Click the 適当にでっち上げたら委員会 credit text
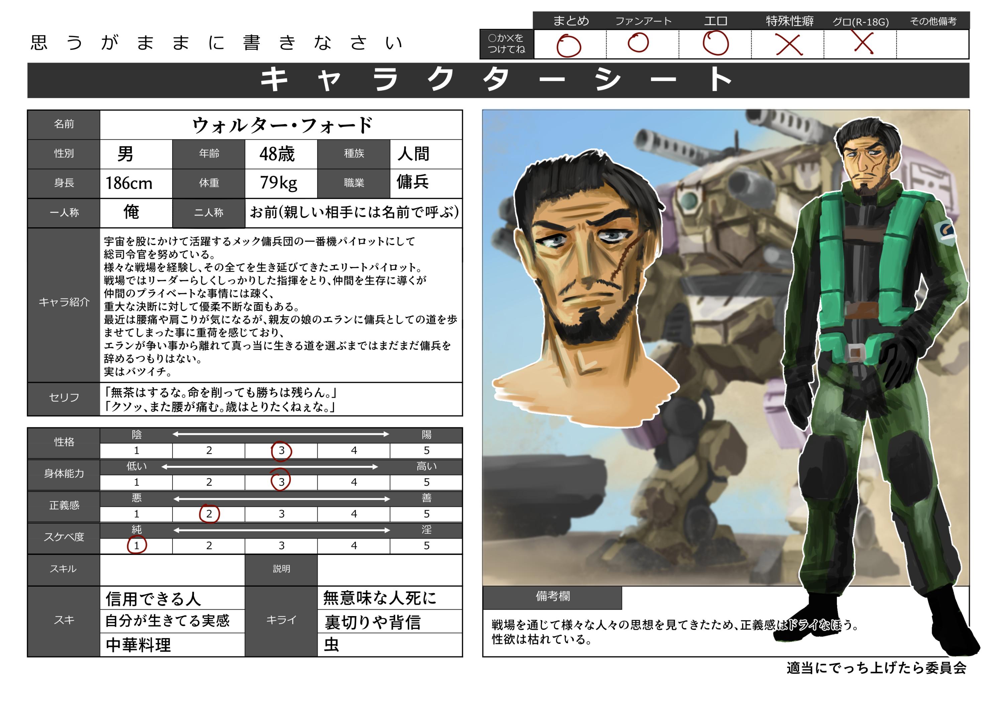 [876, 668]
